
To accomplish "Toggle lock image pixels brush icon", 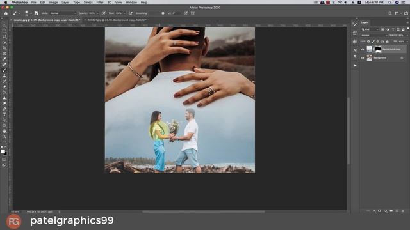I will point(373,41).
